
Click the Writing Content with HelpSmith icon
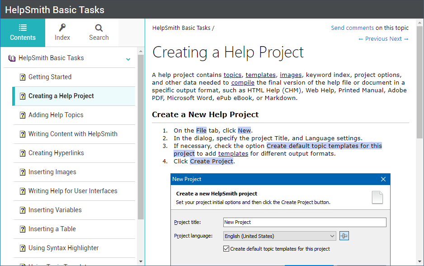(23, 134)
